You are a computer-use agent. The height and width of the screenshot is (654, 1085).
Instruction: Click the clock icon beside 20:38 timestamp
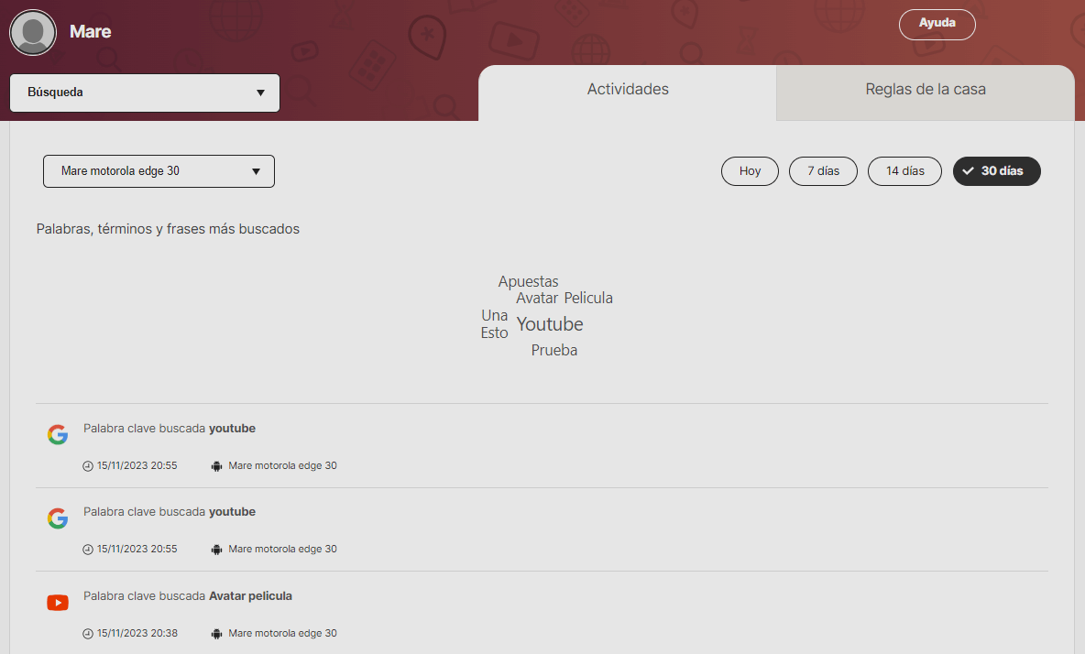point(88,634)
